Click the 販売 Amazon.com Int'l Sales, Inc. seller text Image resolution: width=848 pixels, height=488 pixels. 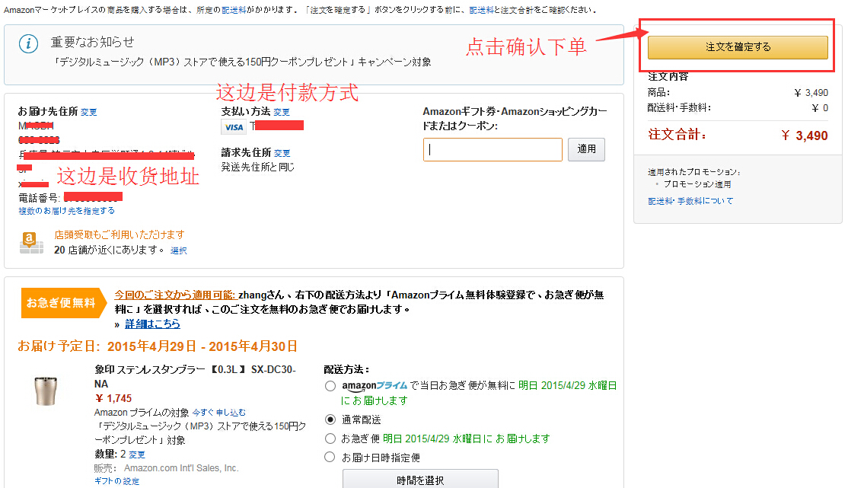[x=166, y=468]
